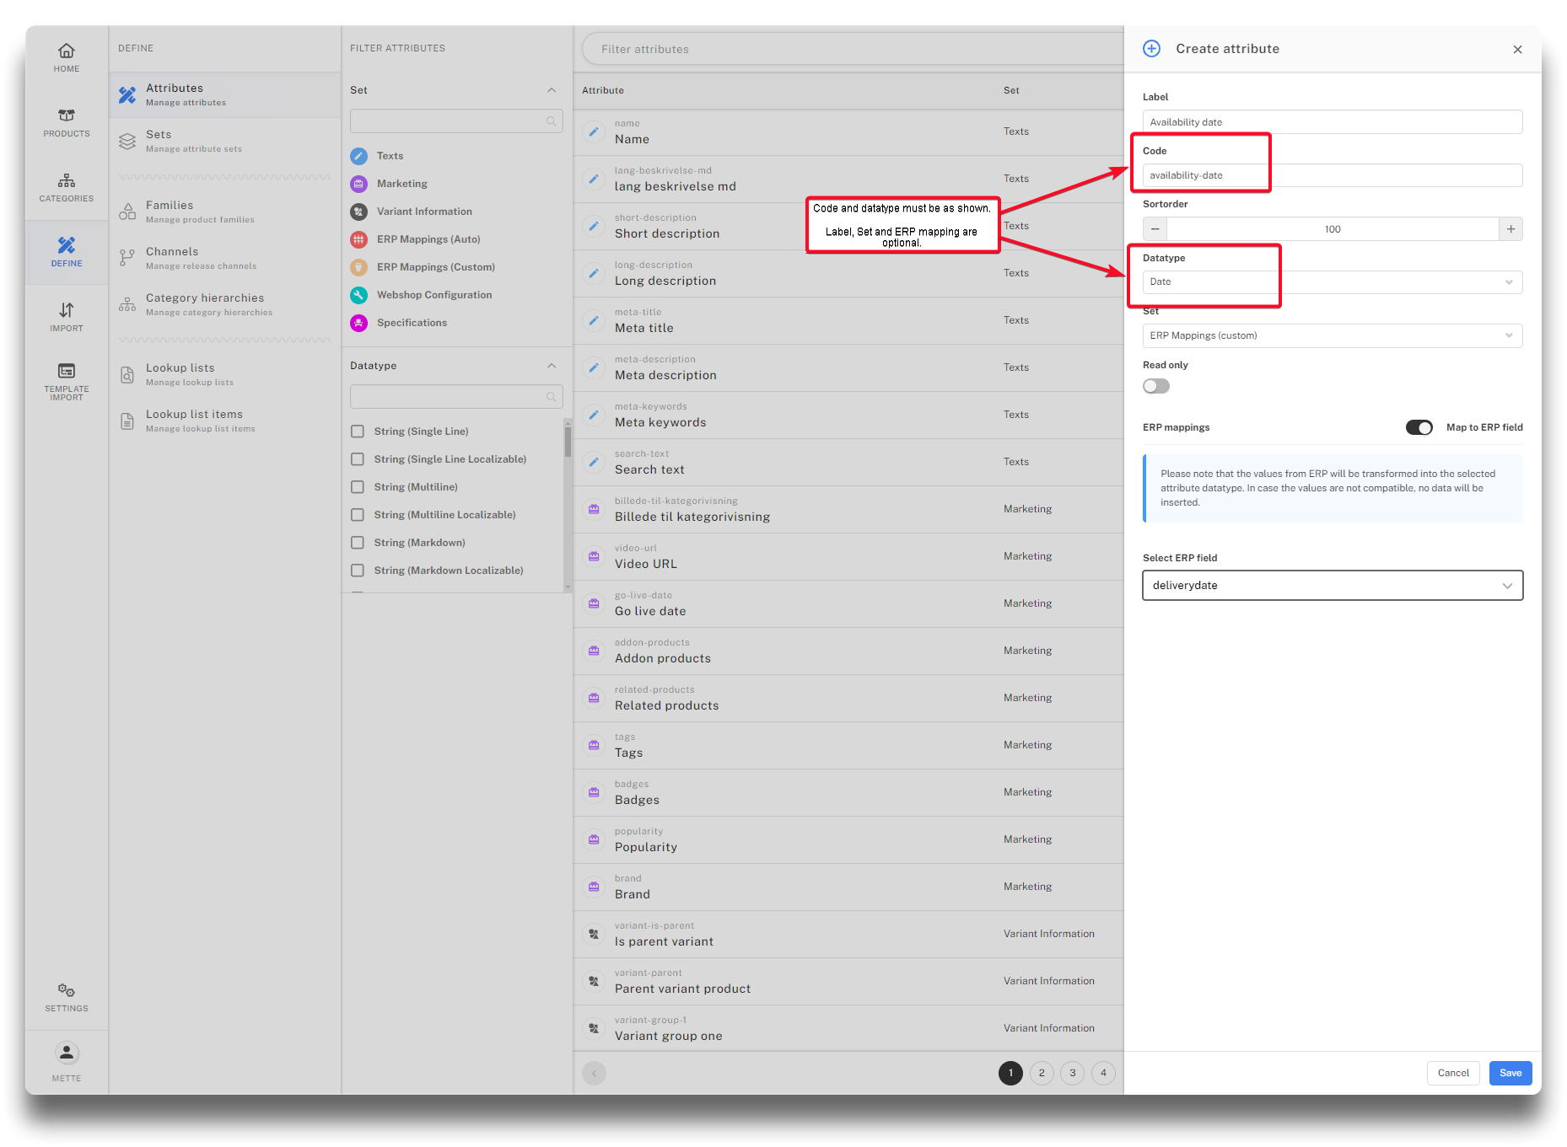This screenshot has height=1147, width=1567.
Task: Collapse the Set filter section
Action: tap(552, 90)
